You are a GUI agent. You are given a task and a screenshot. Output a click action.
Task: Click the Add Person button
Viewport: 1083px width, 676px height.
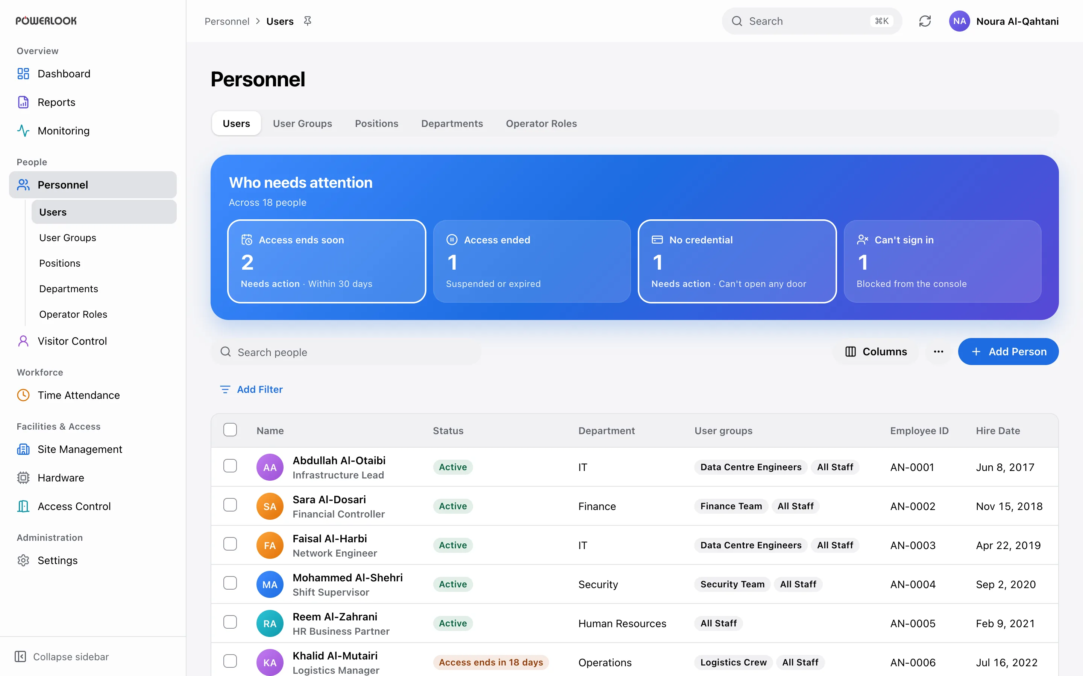click(1008, 352)
